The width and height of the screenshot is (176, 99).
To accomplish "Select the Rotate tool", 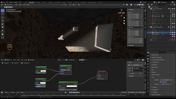I will tap(2, 21).
